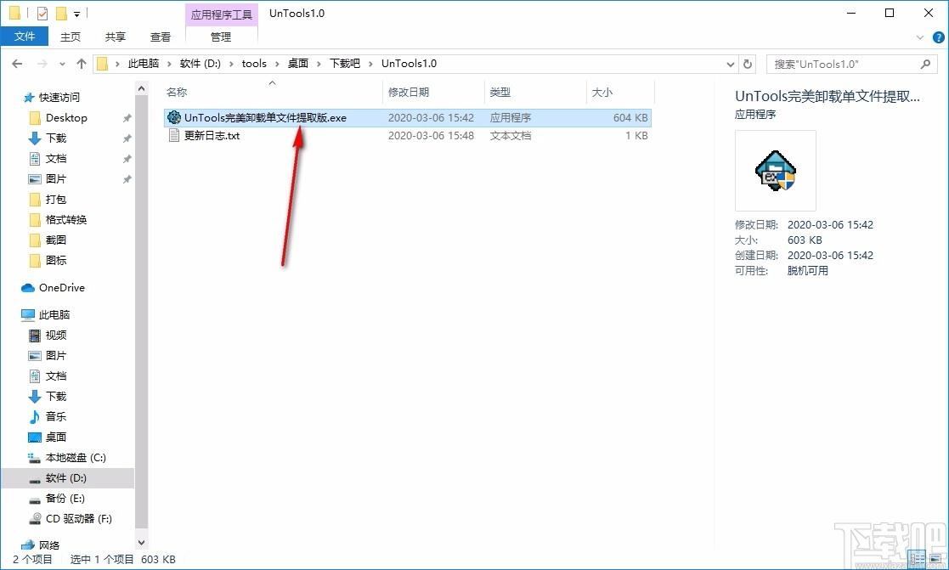Go up one folder level arrow
Image resolution: width=949 pixels, height=570 pixels.
tap(82, 64)
